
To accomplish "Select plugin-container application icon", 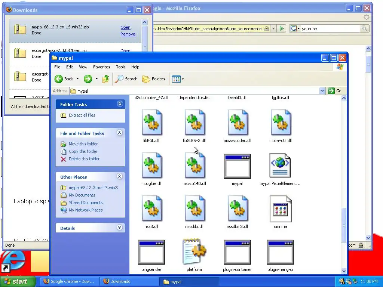I will (x=238, y=252).
